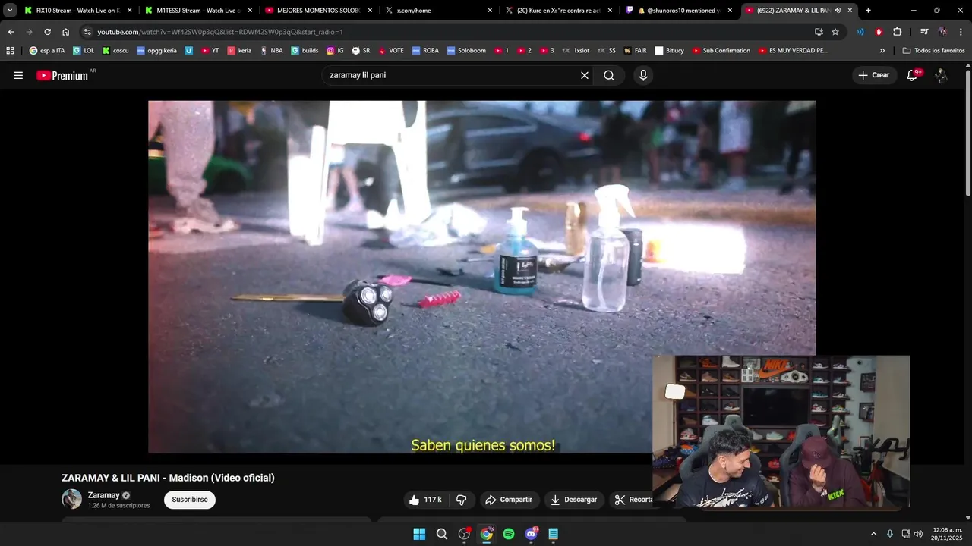
Task: Click the youtube.com URL in the address bar
Action: [x=220, y=32]
